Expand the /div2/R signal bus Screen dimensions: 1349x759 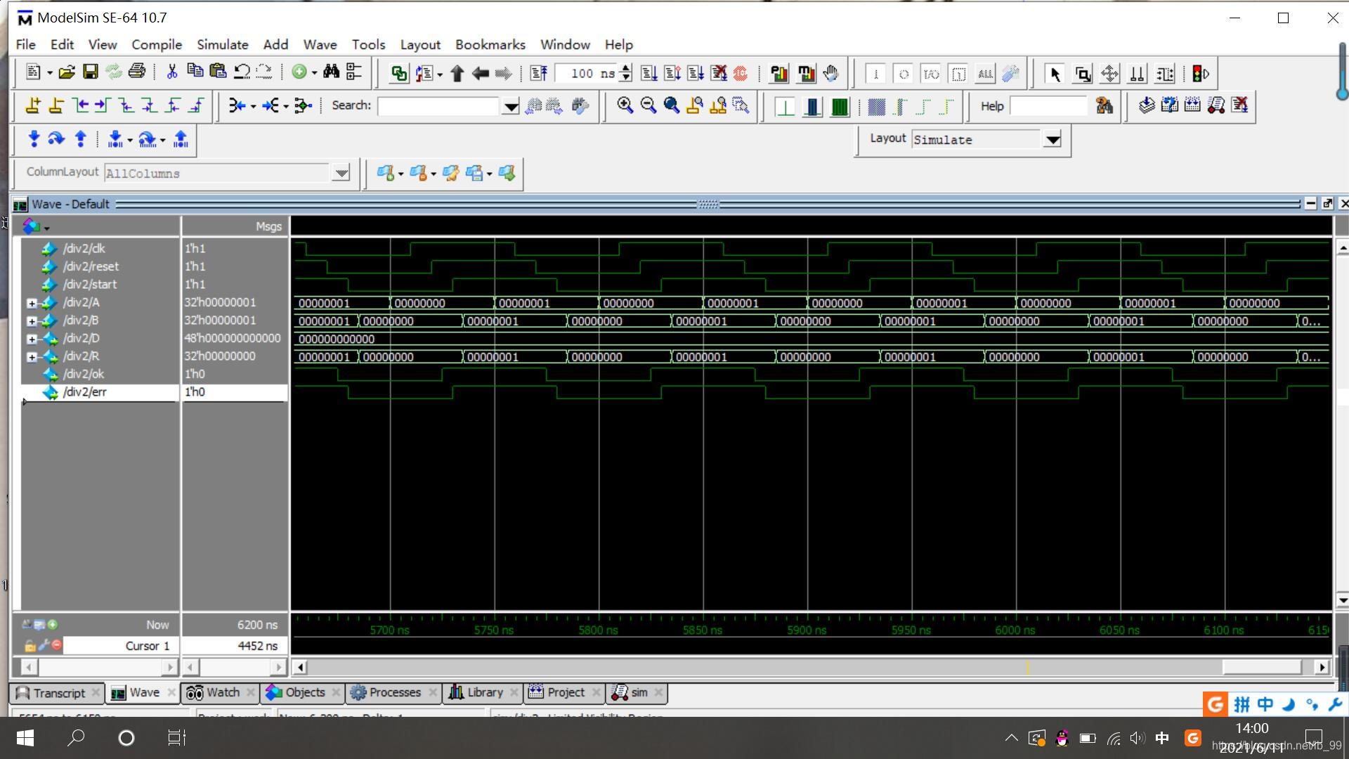[x=32, y=357]
